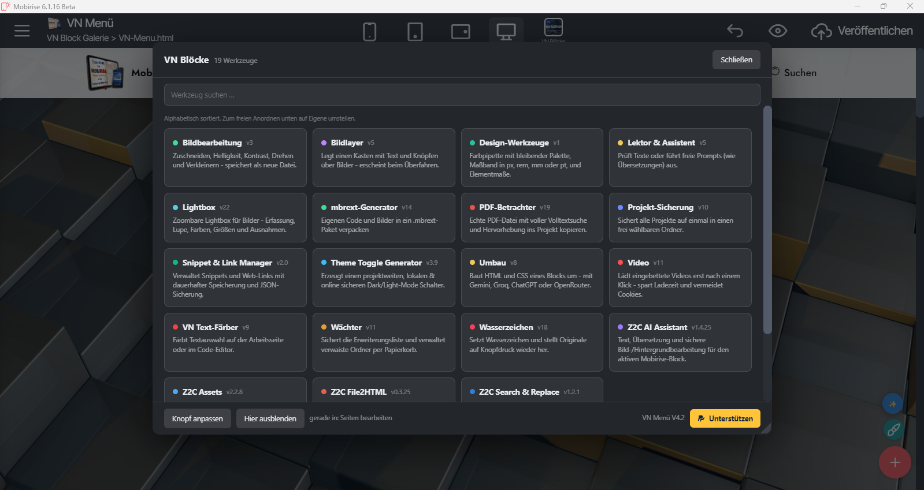Click the 'Hier ausblenden' button
The image size is (924, 490).
(270, 418)
